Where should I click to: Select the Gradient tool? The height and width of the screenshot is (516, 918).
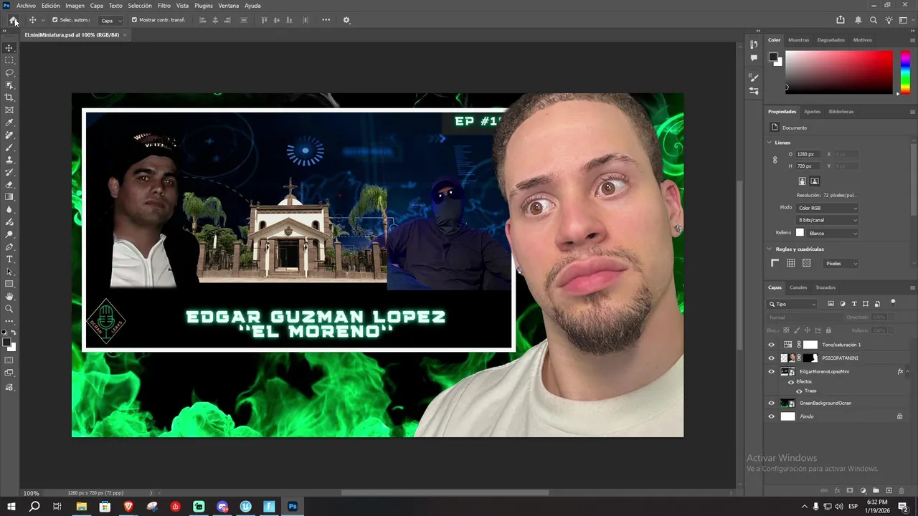coord(9,197)
